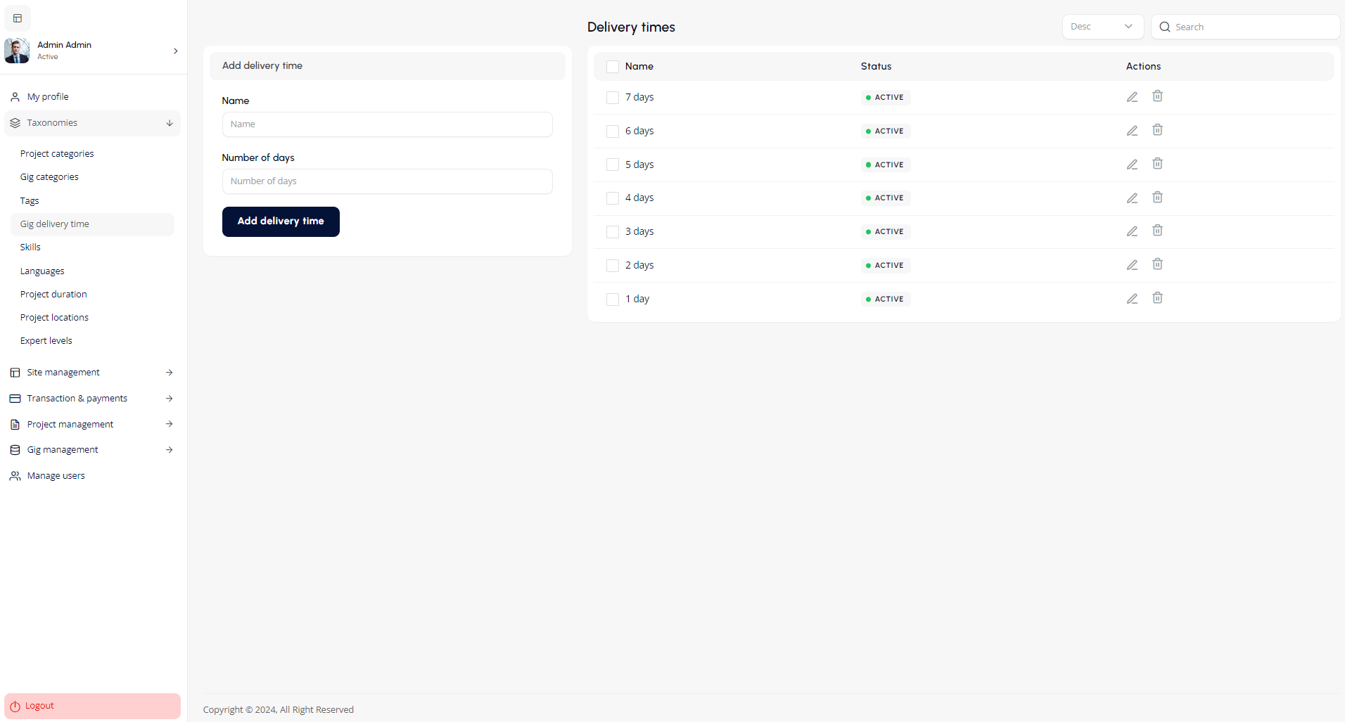Delete the 6 days delivery time
This screenshot has width=1345, height=722.
pyautogui.click(x=1157, y=130)
